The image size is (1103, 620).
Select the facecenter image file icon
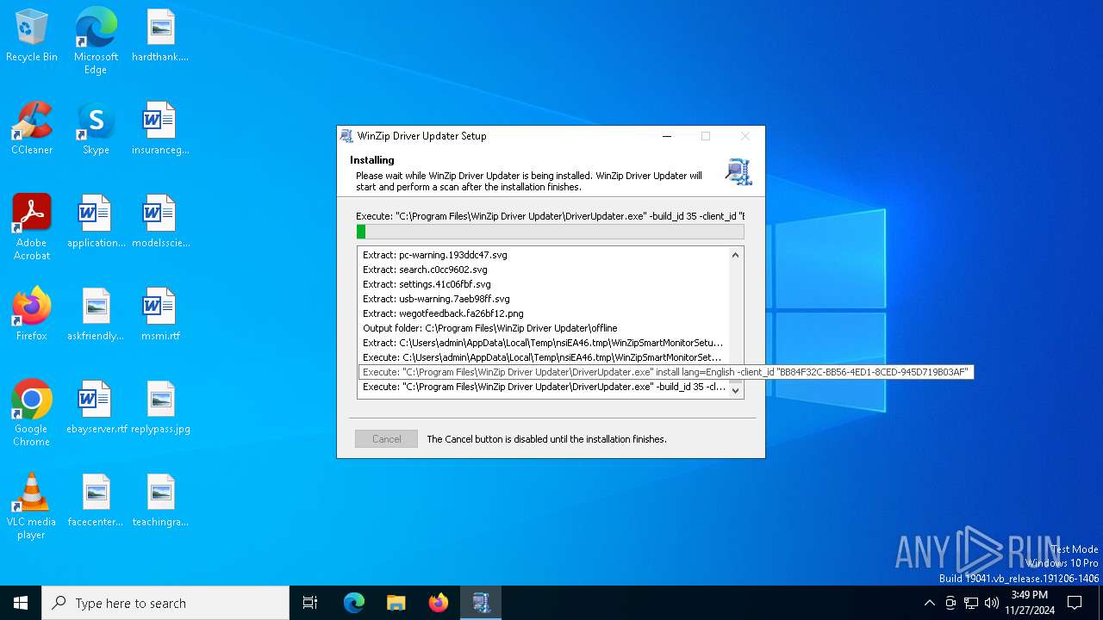pyautogui.click(x=96, y=500)
